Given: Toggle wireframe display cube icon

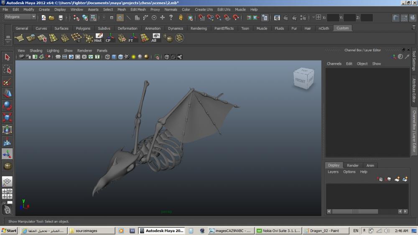Looking at the screenshot, I should [x=107, y=57].
